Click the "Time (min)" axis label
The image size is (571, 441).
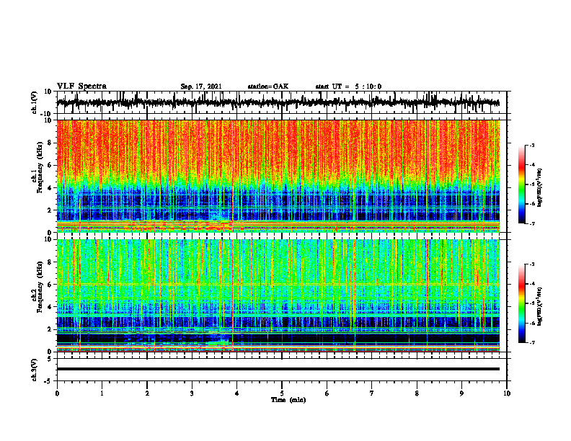(288, 400)
